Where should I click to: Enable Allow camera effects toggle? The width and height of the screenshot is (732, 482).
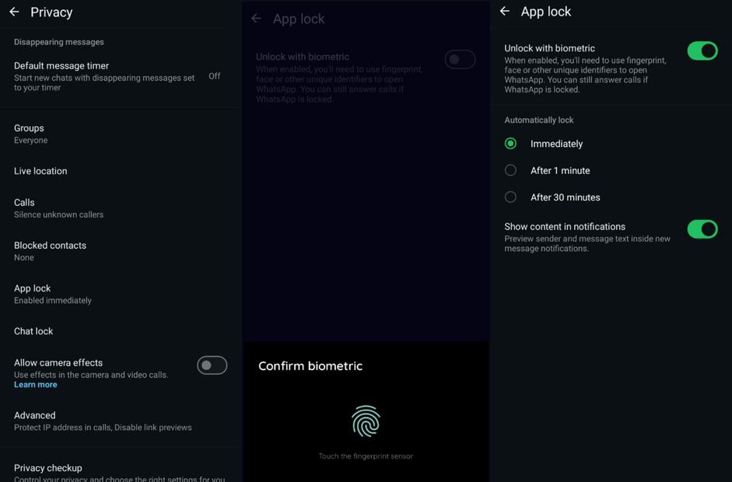click(212, 365)
